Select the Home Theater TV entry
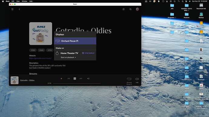This screenshot has width=209, height=117. pyautogui.click(x=69, y=53)
